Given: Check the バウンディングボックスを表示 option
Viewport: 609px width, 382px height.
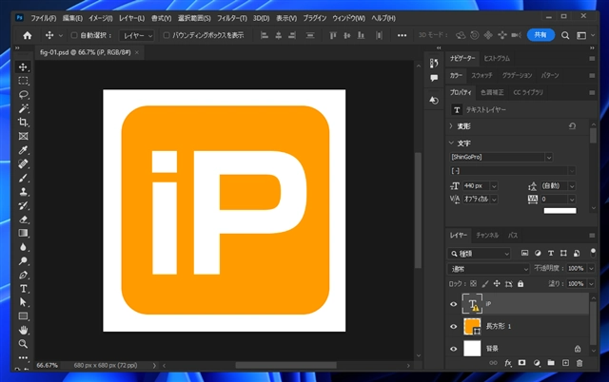Looking at the screenshot, I should click(x=167, y=35).
